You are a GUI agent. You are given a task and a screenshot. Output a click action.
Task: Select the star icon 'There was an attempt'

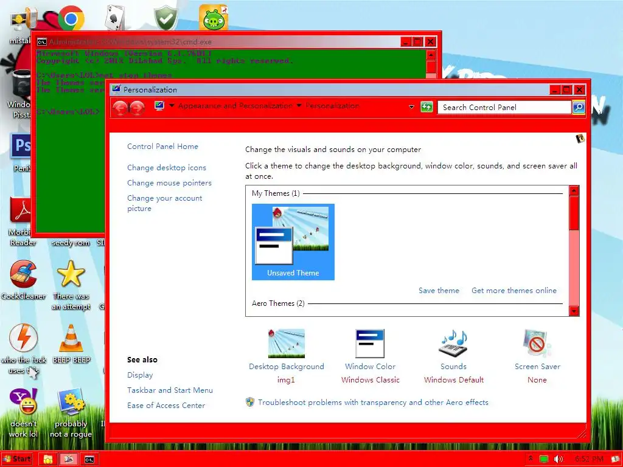tap(71, 274)
